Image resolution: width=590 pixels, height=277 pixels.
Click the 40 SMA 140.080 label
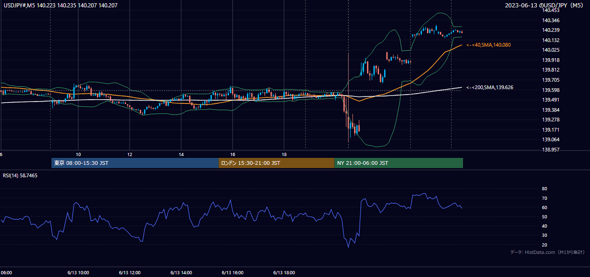click(488, 45)
